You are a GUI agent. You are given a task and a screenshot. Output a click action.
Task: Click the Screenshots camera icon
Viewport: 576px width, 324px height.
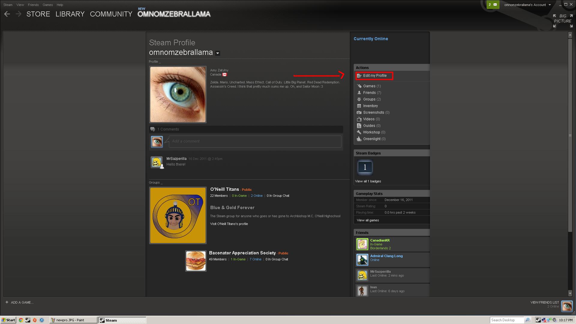click(x=359, y=112)
